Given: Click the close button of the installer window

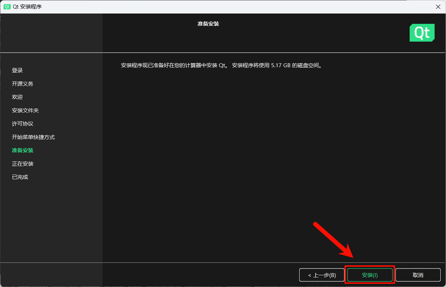Looking at the screenshot, I should (x=438, y=6).
